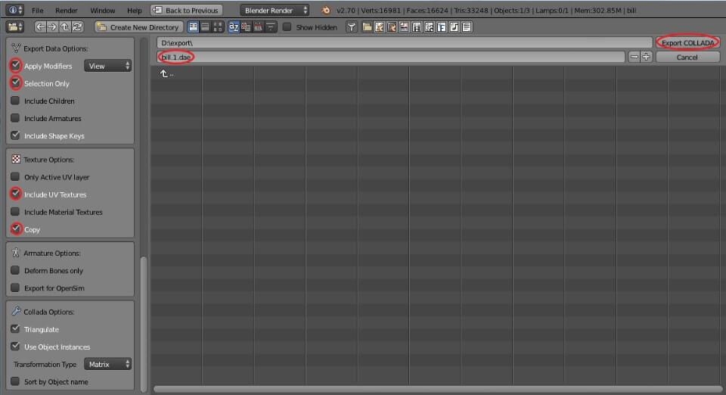
Task: Click the Blender logo icon in the top bar
Action: 326,10
